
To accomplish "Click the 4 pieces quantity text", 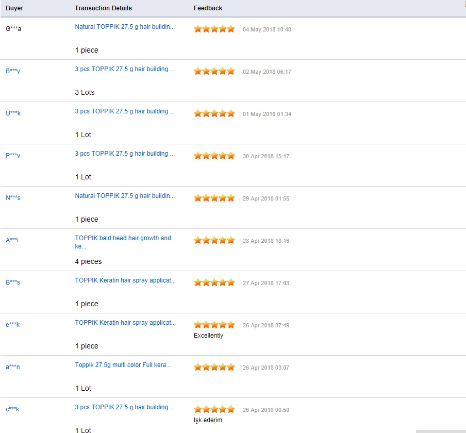I will (88, 261).
